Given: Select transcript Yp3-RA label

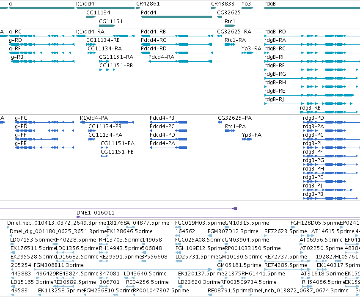Looking at the screenshot, I should coord(251,49).
